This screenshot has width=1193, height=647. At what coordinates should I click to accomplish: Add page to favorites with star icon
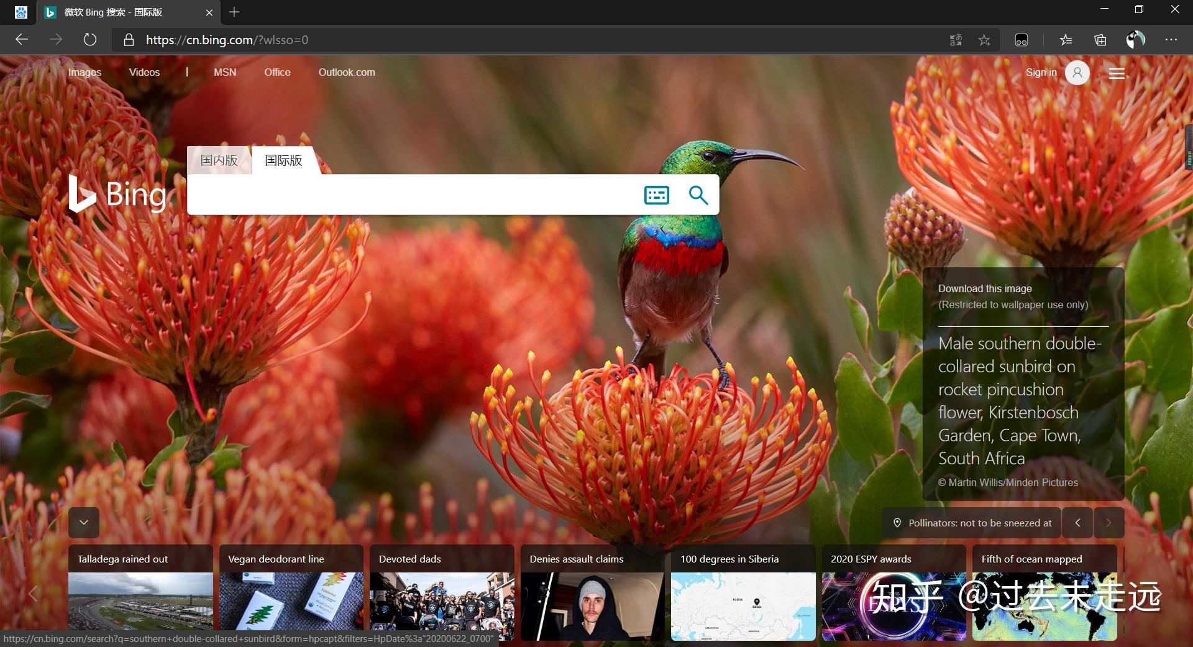984,40
